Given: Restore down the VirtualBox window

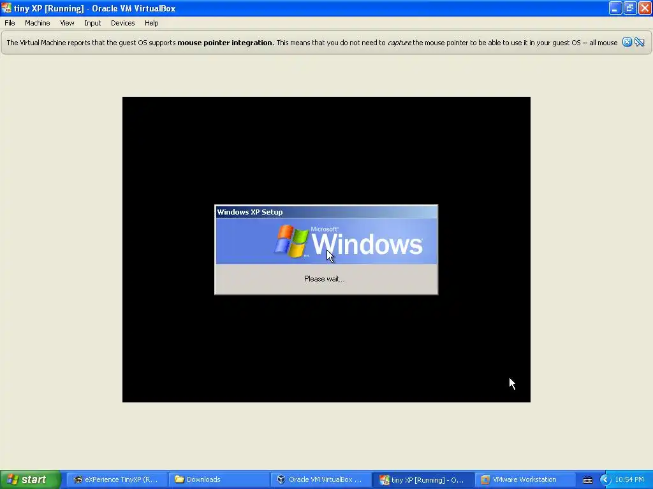Looking at the screenshot, I should click(629, 8).
